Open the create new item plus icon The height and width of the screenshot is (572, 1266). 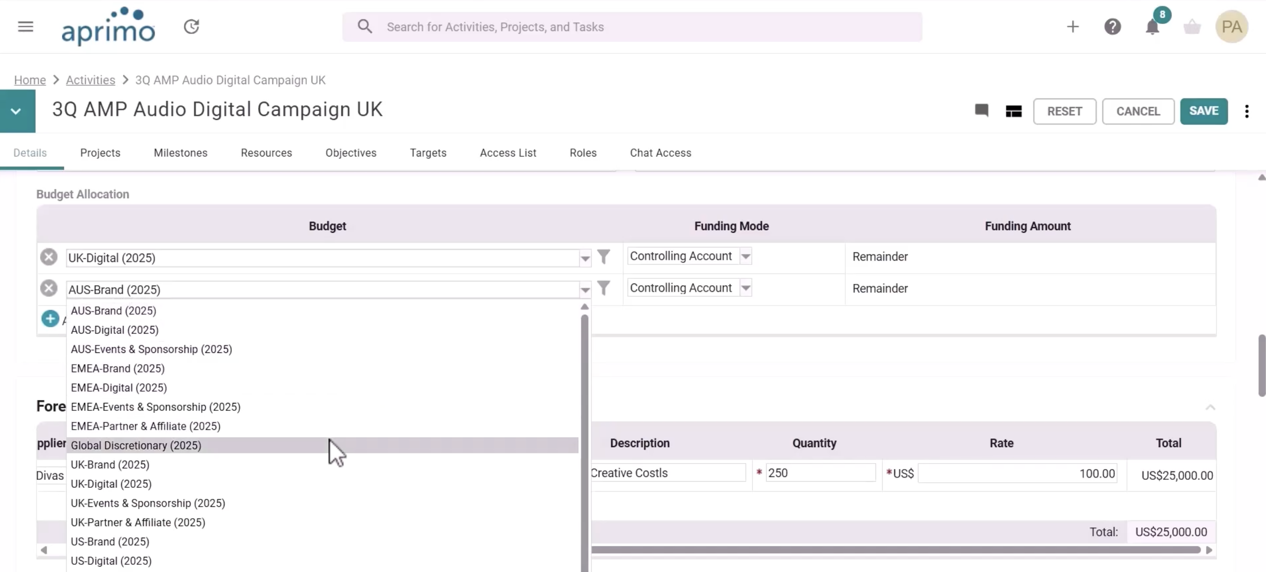coord(1073,26)
